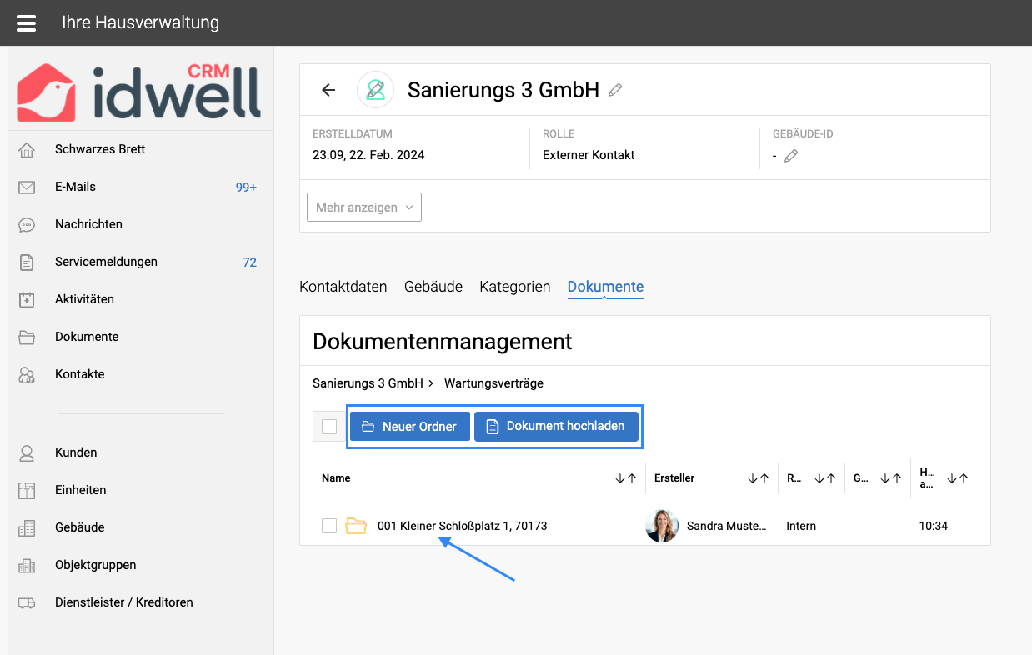Sort by Ersteller column arrows
This screenshot has width=1032, height=655.
pos(758,478)
